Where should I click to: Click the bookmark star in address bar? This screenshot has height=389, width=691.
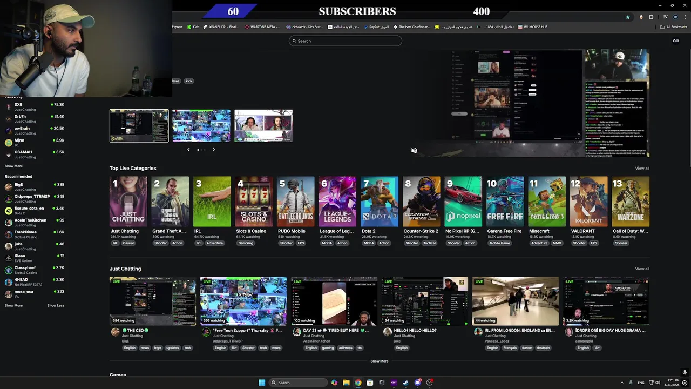[627, 17]
